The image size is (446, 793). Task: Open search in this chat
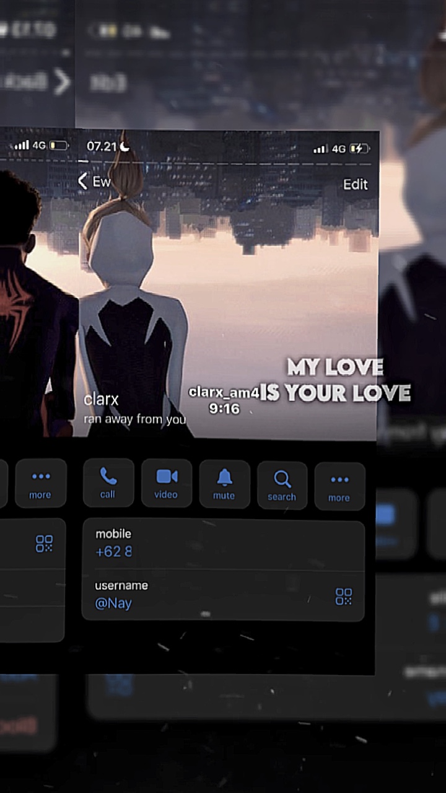click(x=282, y=484)
